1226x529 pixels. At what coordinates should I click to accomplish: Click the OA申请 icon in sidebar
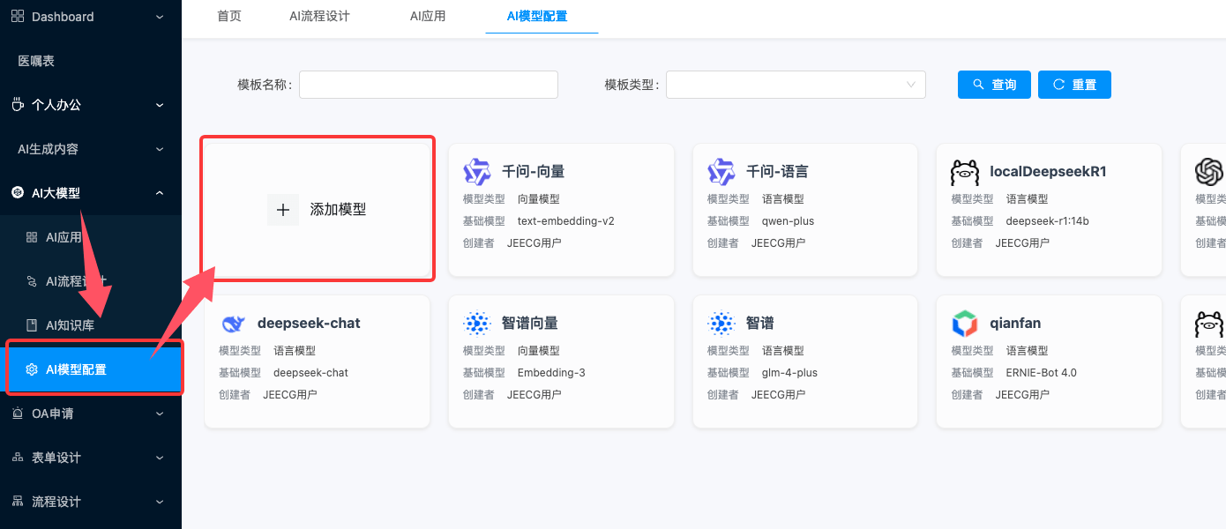pyautogui.click(x=18, y=414)
